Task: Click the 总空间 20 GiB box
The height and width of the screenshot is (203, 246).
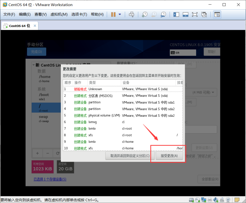Action: (x=65, y=167)
